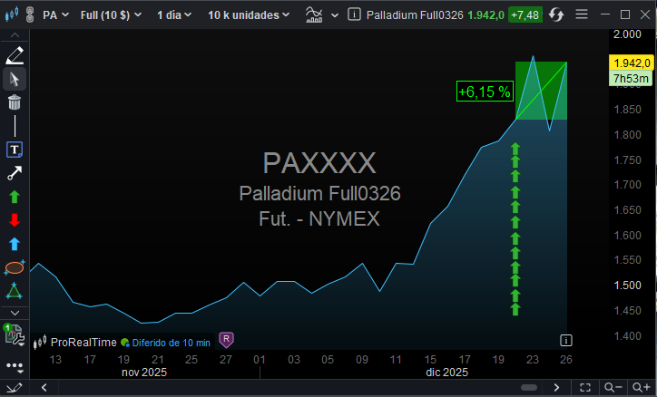Click the nov 2025 date axis label
The width and height of the screenshot is (657, 397).
tap(144, 373)
